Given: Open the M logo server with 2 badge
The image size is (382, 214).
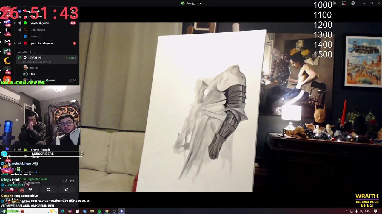Looking at the screenshot, I should coord(7,41).
